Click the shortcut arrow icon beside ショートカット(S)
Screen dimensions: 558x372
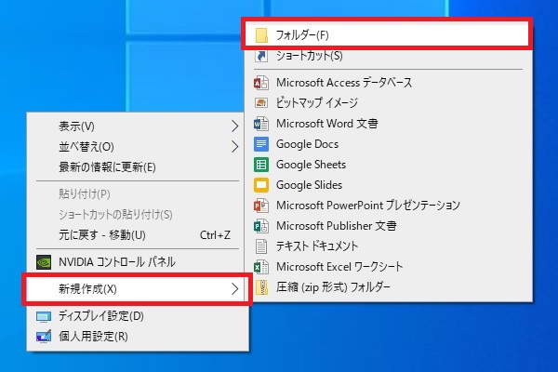click(x=261, y=56)
